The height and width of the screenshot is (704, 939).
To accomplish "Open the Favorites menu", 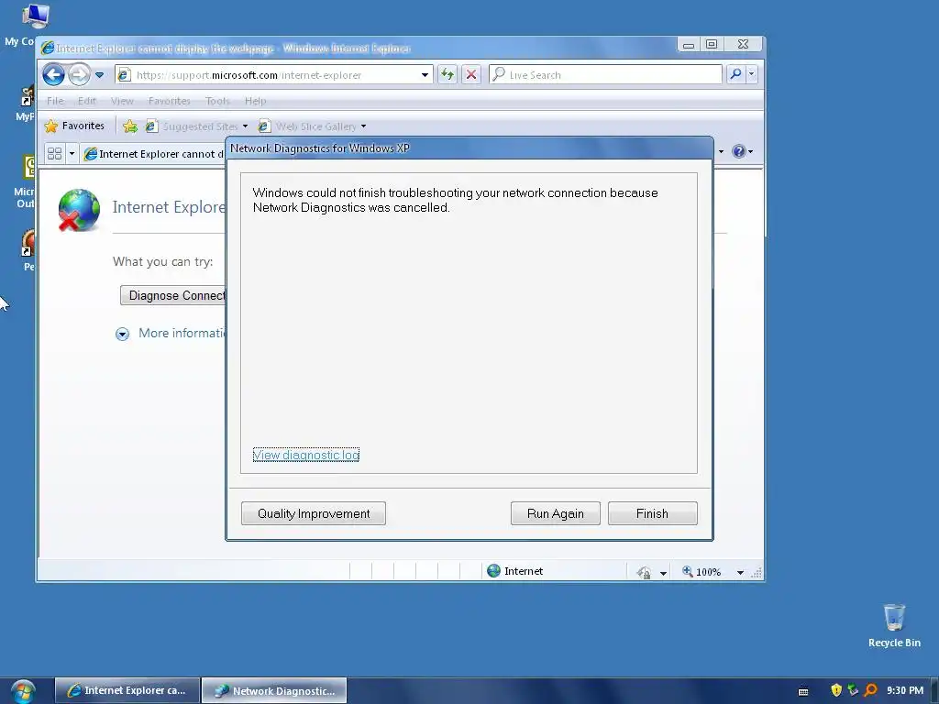I will 169,101.
